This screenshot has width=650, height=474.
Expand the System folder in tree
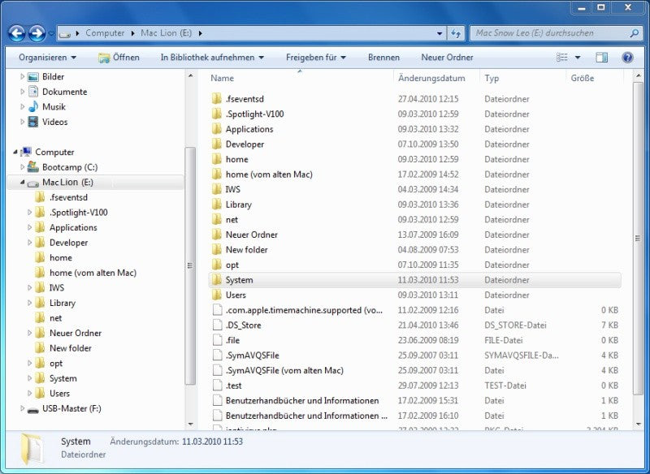pyautogui.click(x=29, y=378)
